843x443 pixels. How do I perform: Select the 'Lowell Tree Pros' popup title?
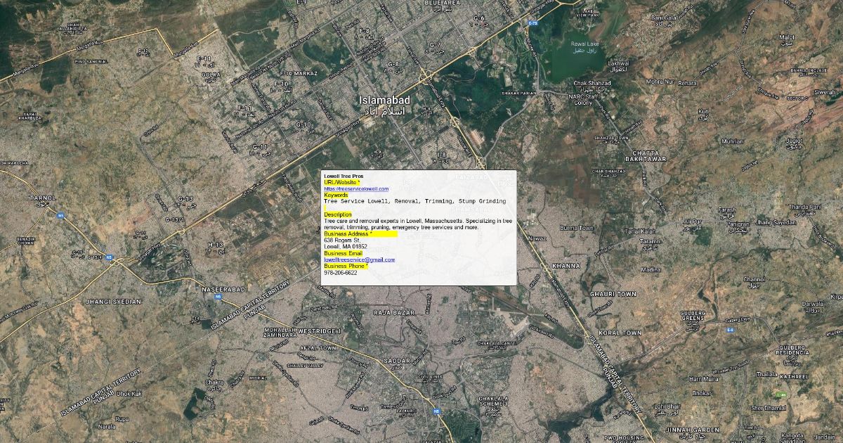point(344,175)
